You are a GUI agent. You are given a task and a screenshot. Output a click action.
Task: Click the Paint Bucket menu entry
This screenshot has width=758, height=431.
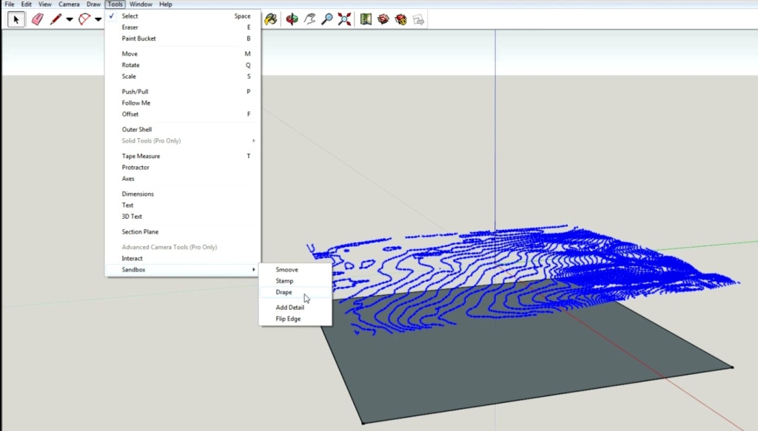coord(141,38)
